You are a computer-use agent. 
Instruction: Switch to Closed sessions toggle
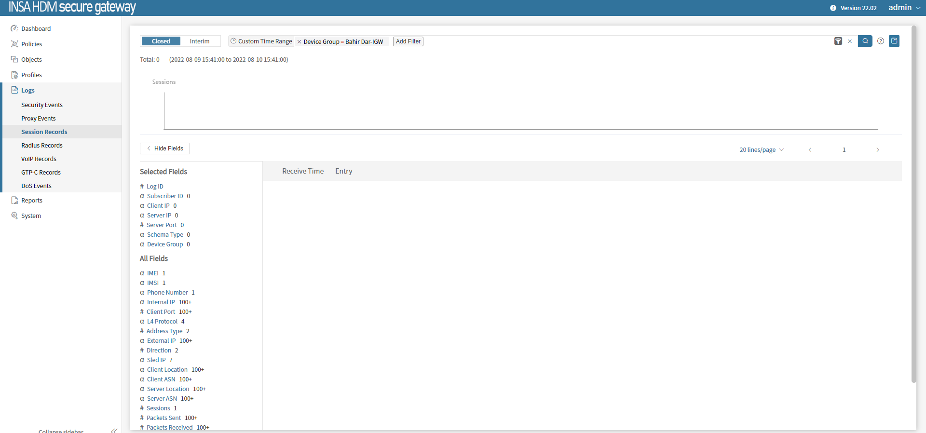click(x=161, y=41)
